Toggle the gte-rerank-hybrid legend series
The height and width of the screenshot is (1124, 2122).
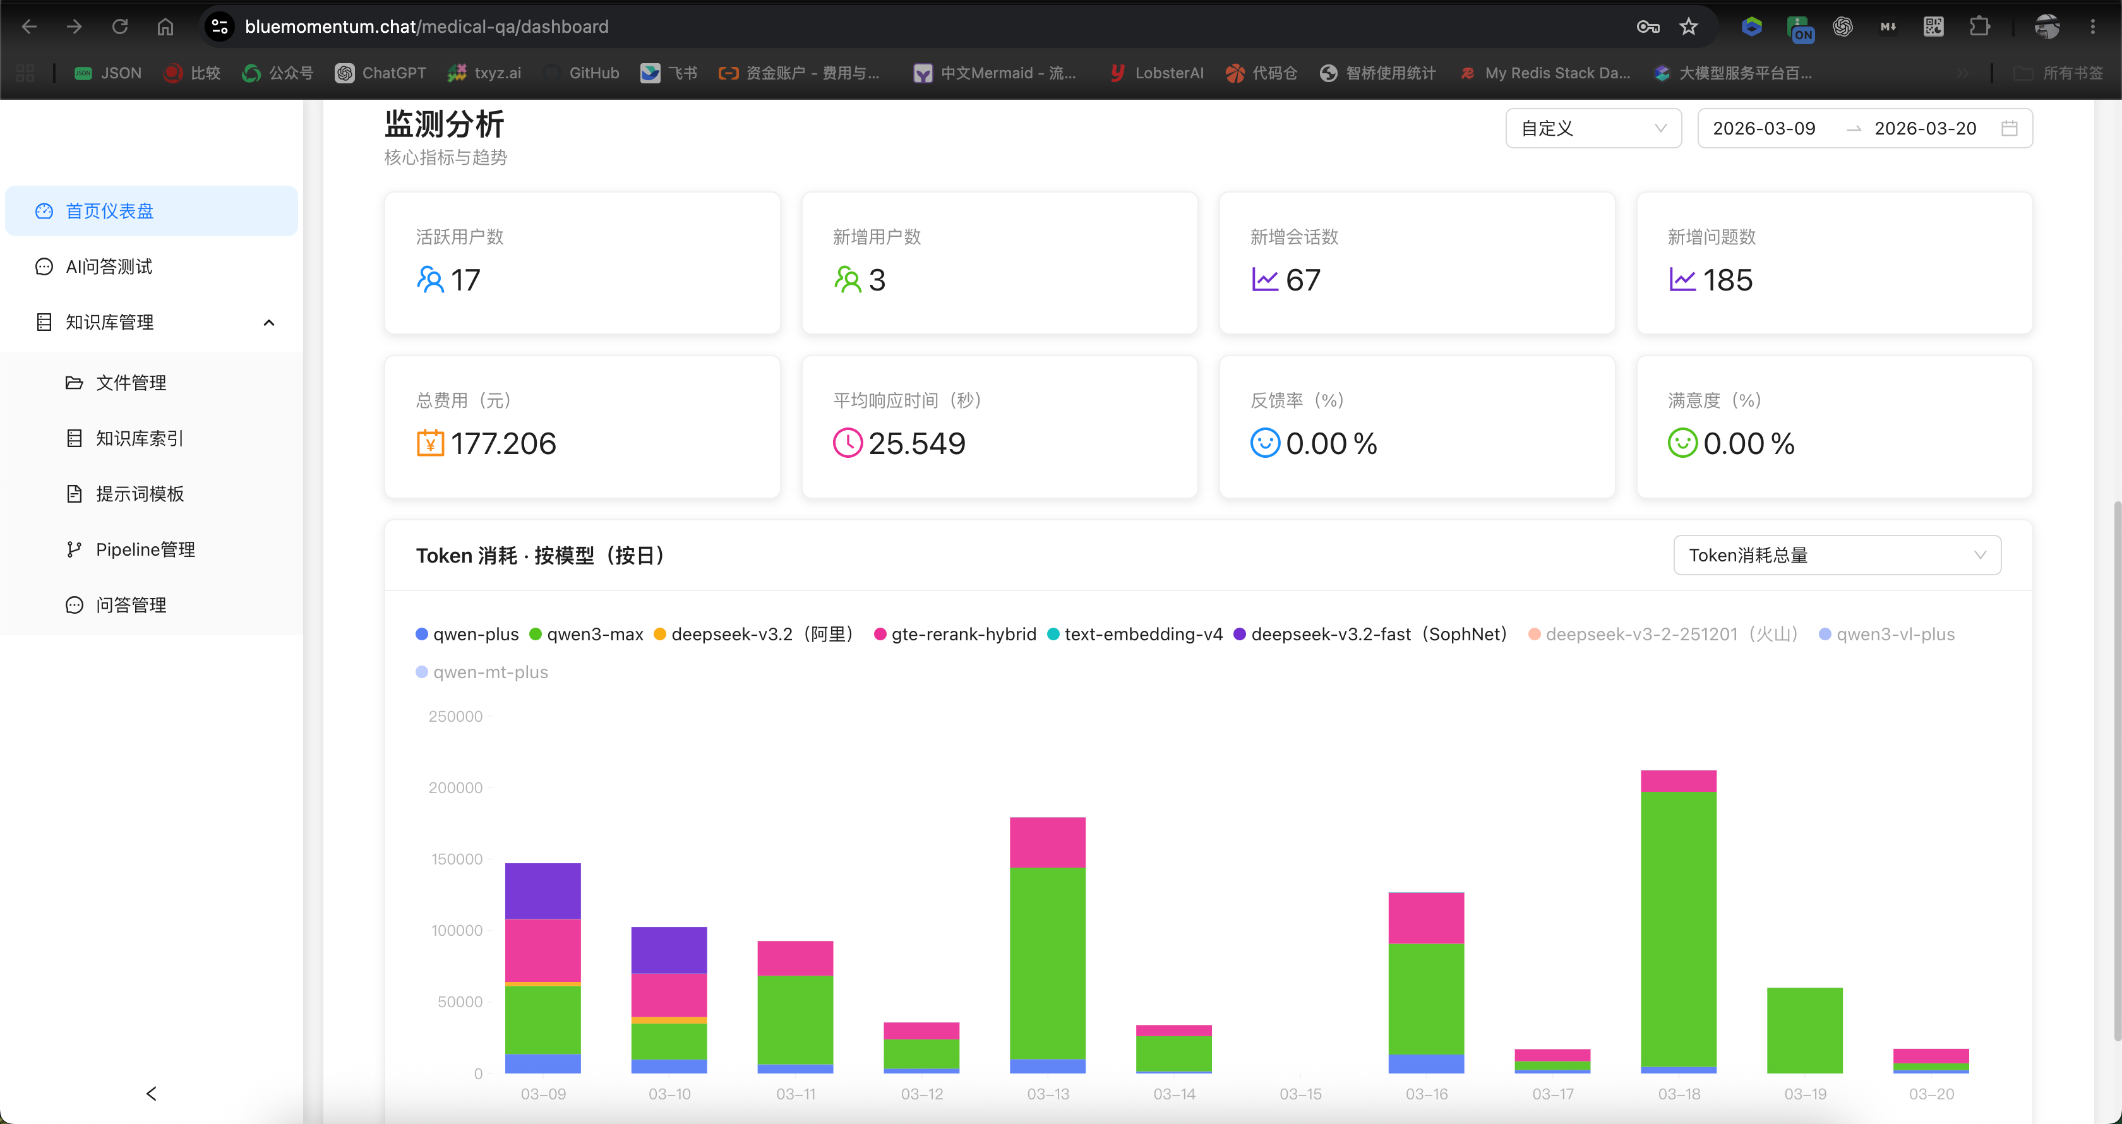click(x=955, y=634)
